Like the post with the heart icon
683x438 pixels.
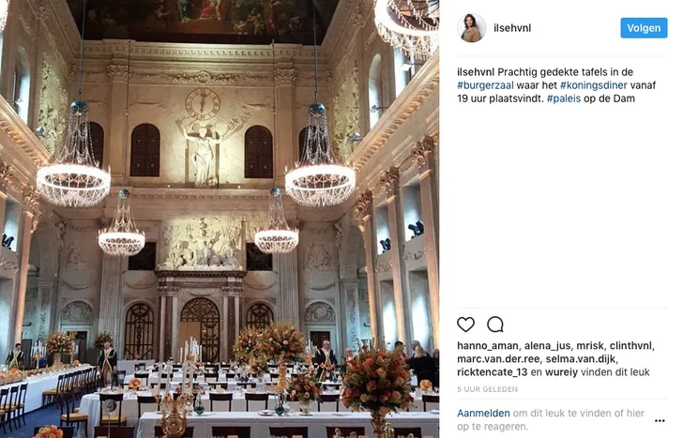click(x=465, y=325)
